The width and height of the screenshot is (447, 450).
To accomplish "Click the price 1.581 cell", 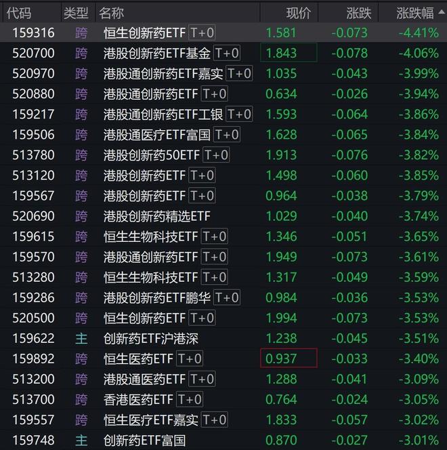I will 280,33.
